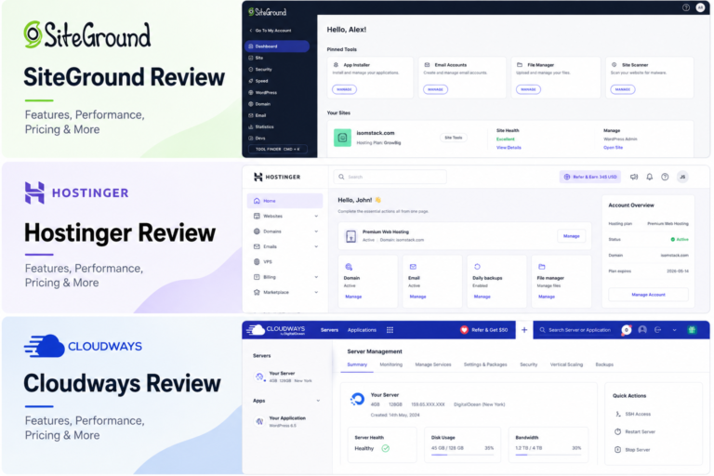Open Hostinger notifications bell
The height and width of the screenshot is (476, 714).
(649, 177)
